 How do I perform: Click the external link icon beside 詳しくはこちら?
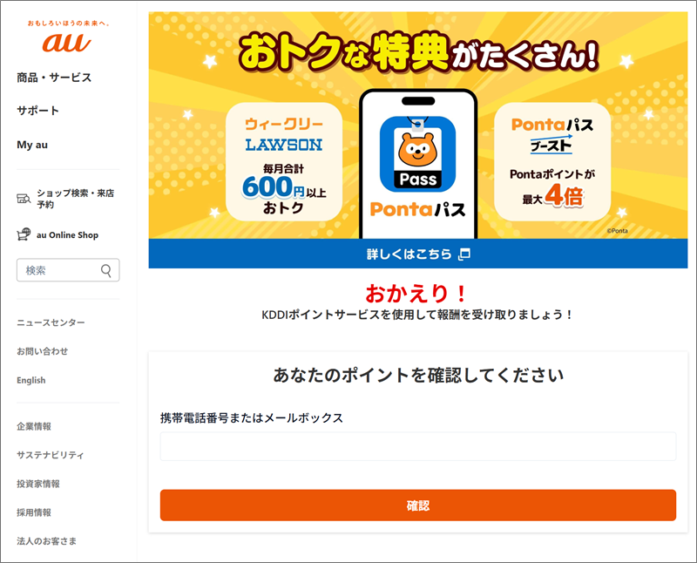coord(464,254)
